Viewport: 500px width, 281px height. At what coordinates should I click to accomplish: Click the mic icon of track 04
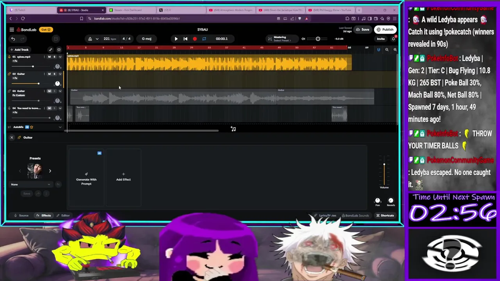coord(9,108)
